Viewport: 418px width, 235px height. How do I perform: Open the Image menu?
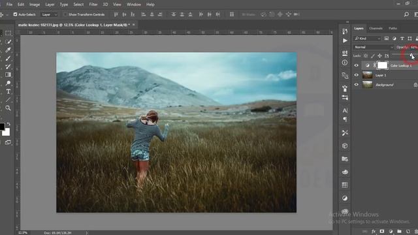tap(35, 5)
